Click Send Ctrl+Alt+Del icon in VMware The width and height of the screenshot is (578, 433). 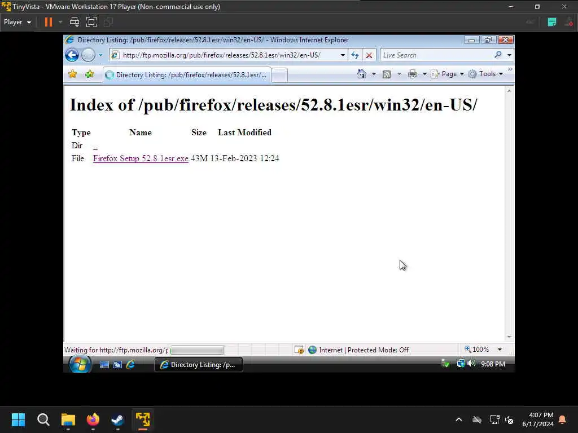(x=75, y=22)
